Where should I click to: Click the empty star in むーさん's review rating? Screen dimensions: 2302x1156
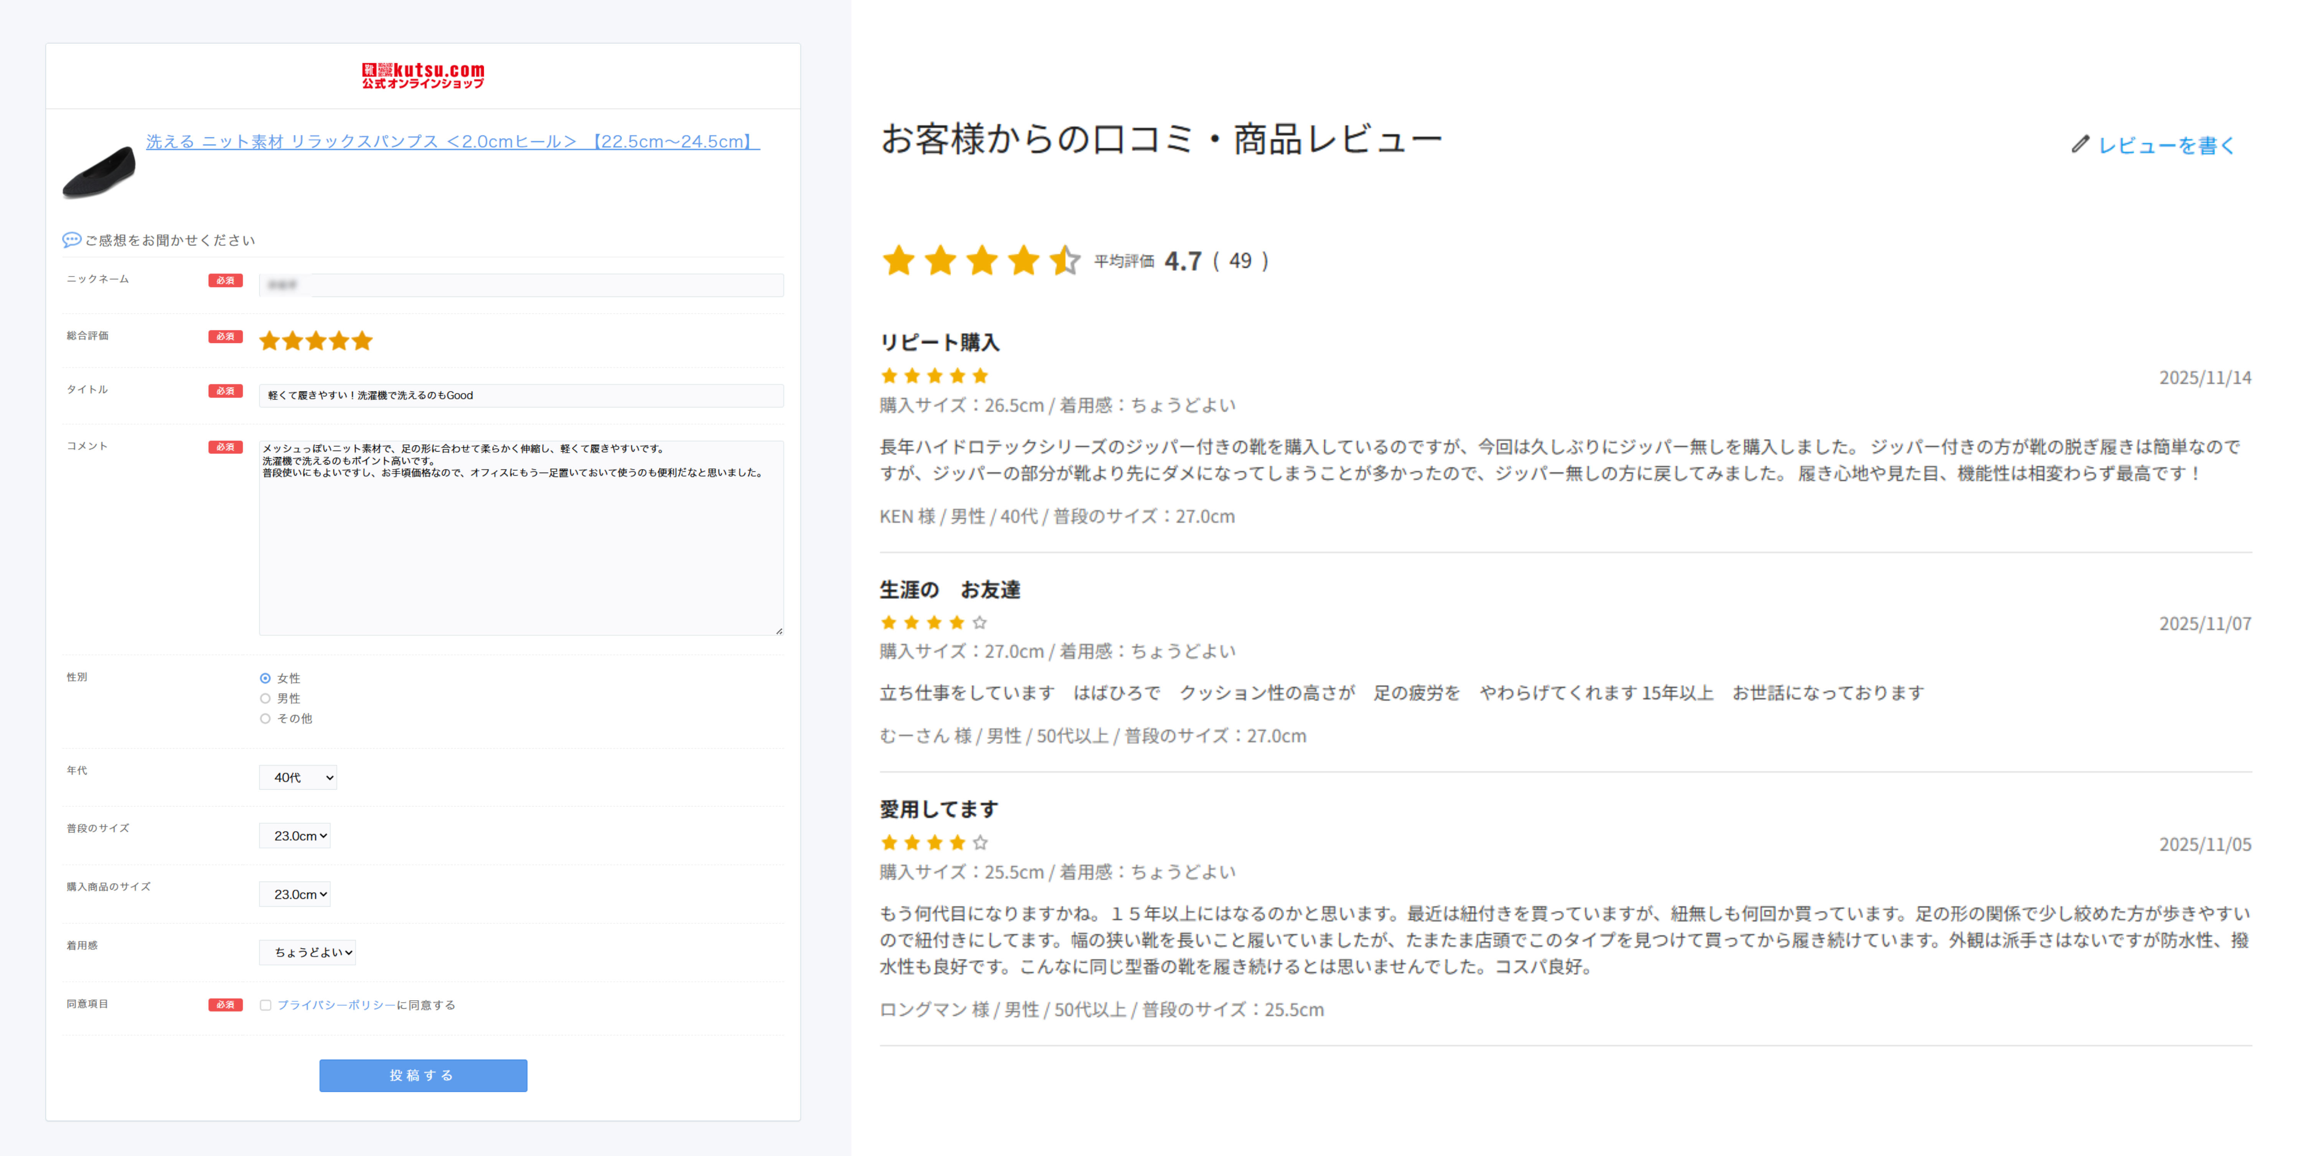(980, 623)
